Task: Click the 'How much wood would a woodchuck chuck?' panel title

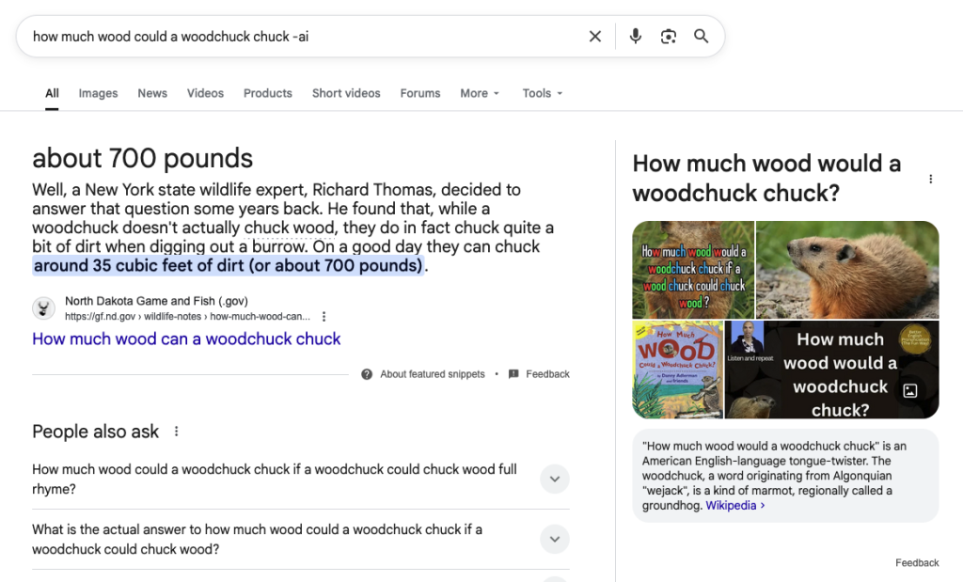Action: [x=766, y=179]
